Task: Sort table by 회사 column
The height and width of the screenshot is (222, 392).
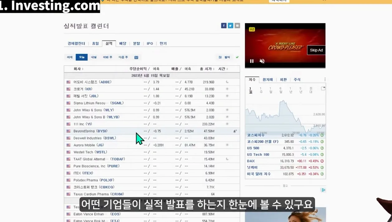Action: [x=78, y=69]
